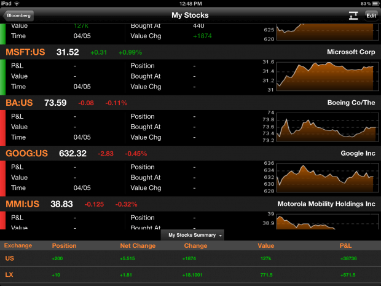This screenshot has width=381, height=286.
Task: Tap the Value column header in summary
Action: coord(266,245)
